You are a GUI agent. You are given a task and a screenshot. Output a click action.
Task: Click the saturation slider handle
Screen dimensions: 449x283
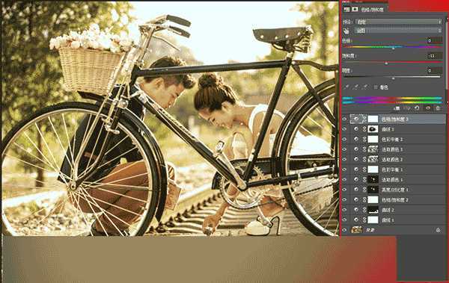(386, 63)
